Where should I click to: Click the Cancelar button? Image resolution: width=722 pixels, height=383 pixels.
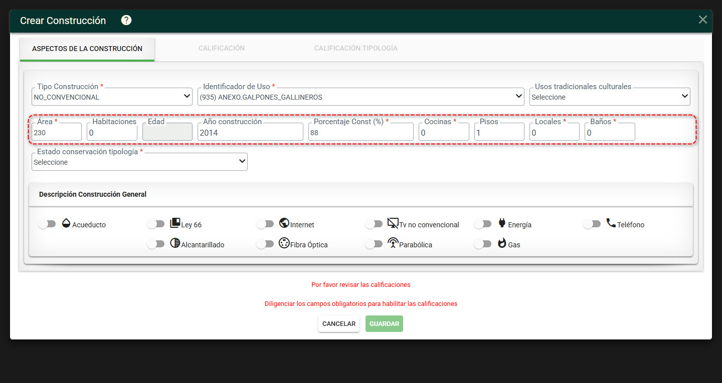[339, 324]
